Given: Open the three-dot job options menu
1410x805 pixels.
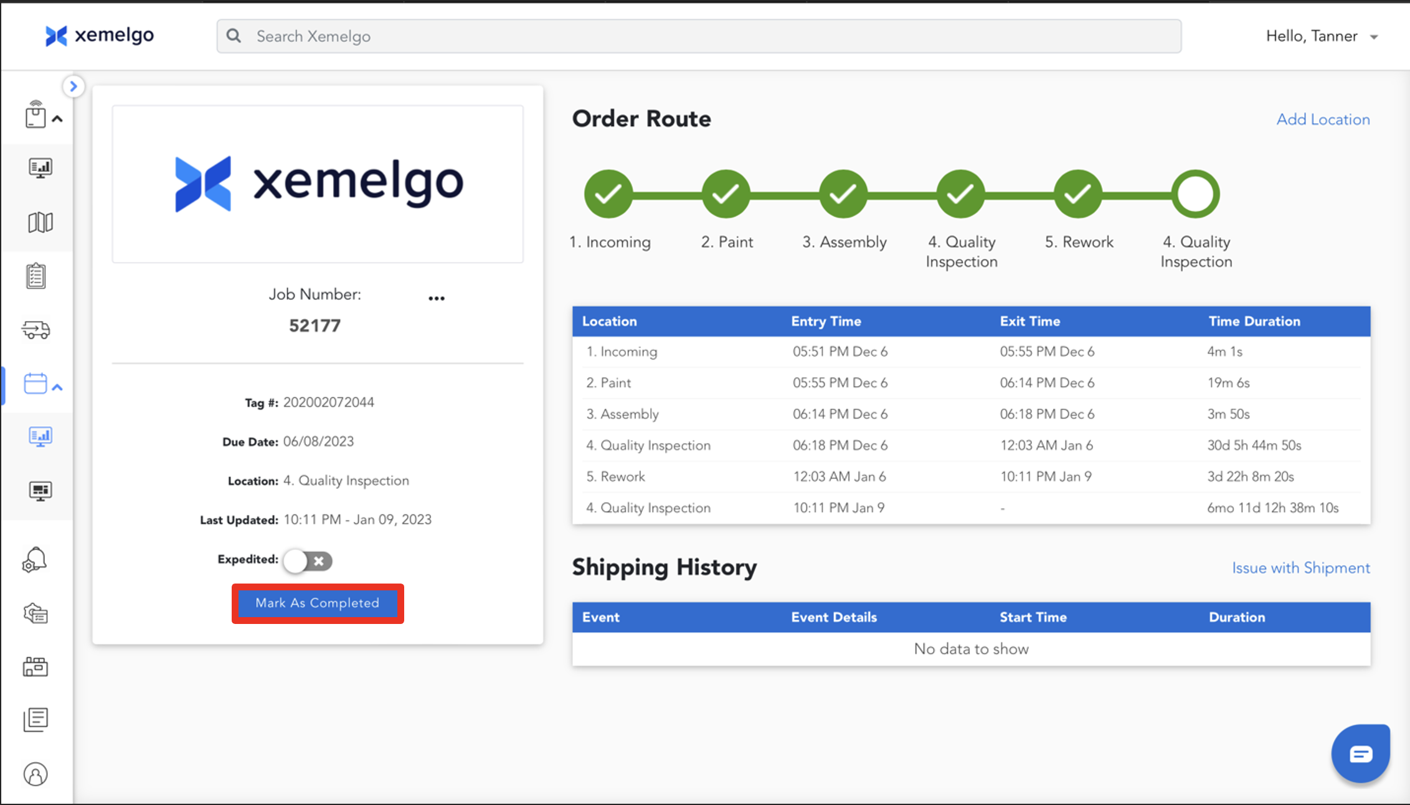Looking at the screenshot, I should (x=437, y=299).
